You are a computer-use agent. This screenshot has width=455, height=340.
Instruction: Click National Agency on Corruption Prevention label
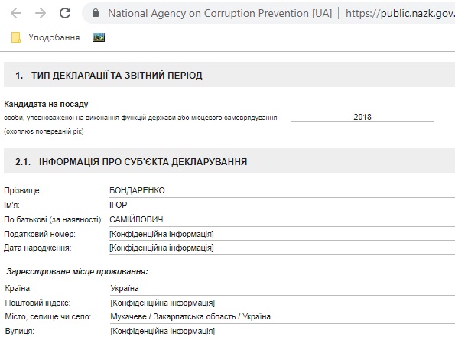pos(219,13)
